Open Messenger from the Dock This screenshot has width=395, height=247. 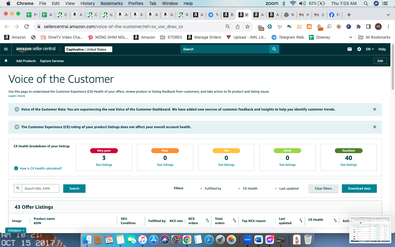(x=269, y=239)
